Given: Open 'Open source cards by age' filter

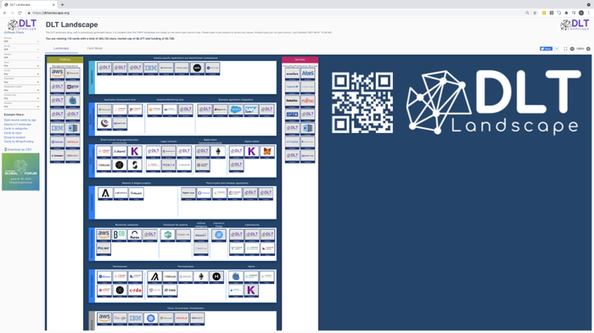Looking at the screenshot, I should point(20,120).
